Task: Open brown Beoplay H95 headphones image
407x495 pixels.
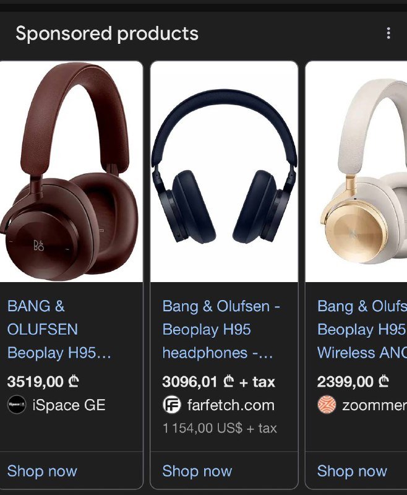Action: pyautogui.click(x=71, y=171)
